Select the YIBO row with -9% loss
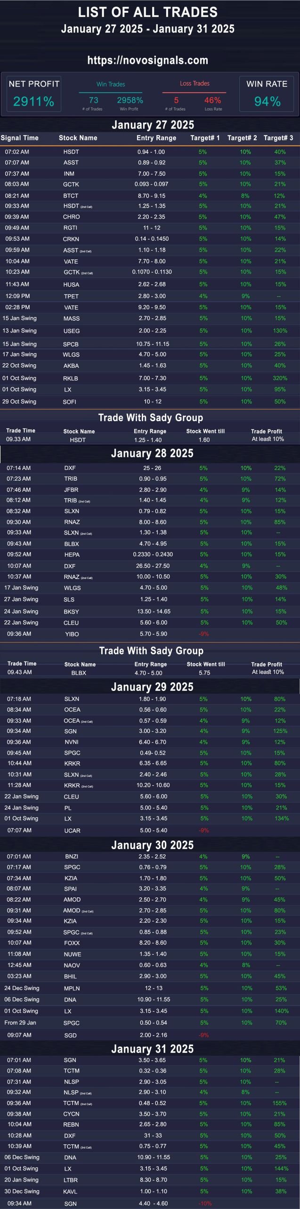The width and height of the screenshot is (300, 1209). (x=150, y=634)
